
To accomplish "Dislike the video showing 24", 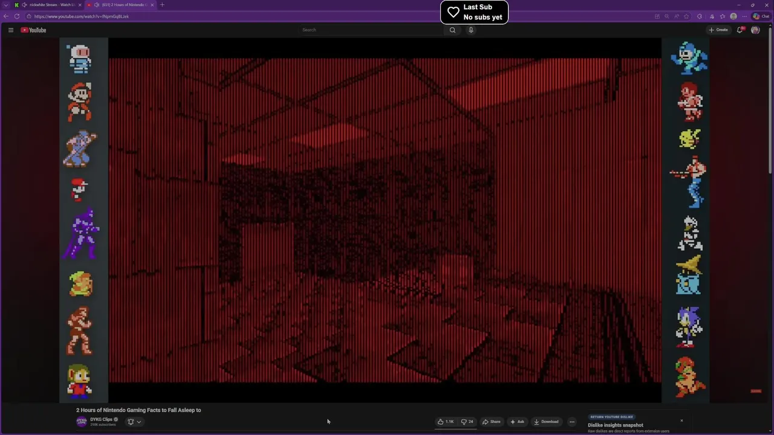I will point(467,422).
